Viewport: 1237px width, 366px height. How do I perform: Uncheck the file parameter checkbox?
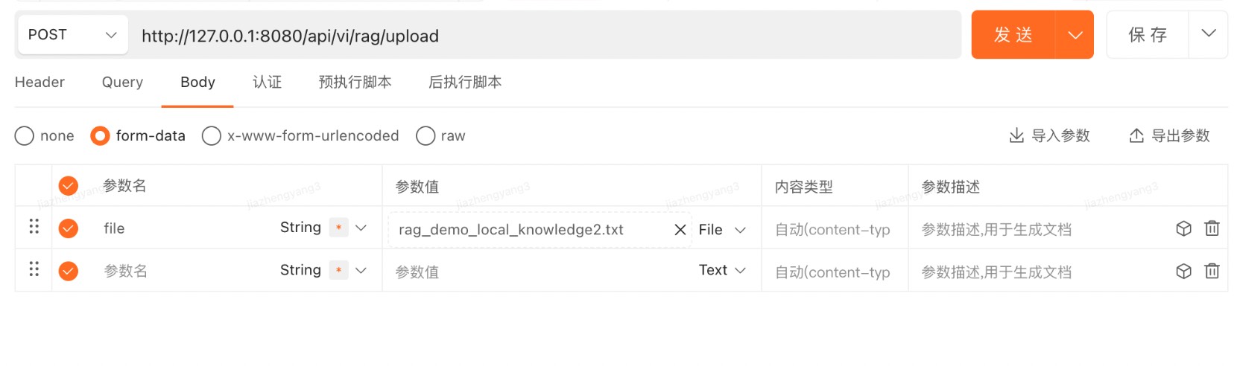[68, 228]
